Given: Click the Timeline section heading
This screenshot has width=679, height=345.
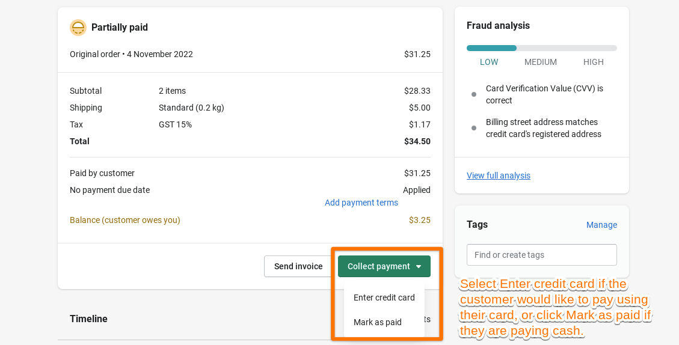Looking at the screenshot, I should click(88, 319).
